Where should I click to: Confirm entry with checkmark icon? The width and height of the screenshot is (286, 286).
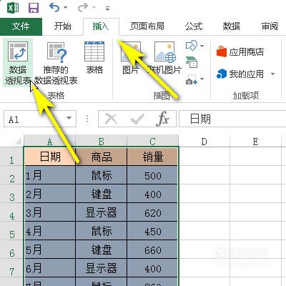(137, 119)
